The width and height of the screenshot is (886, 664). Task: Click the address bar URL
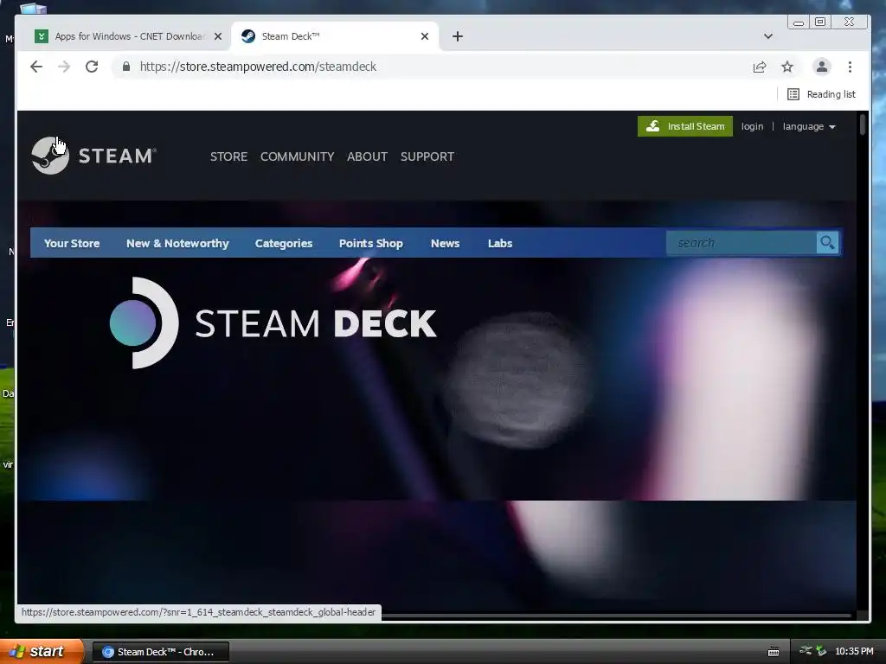tap(258, 67)
